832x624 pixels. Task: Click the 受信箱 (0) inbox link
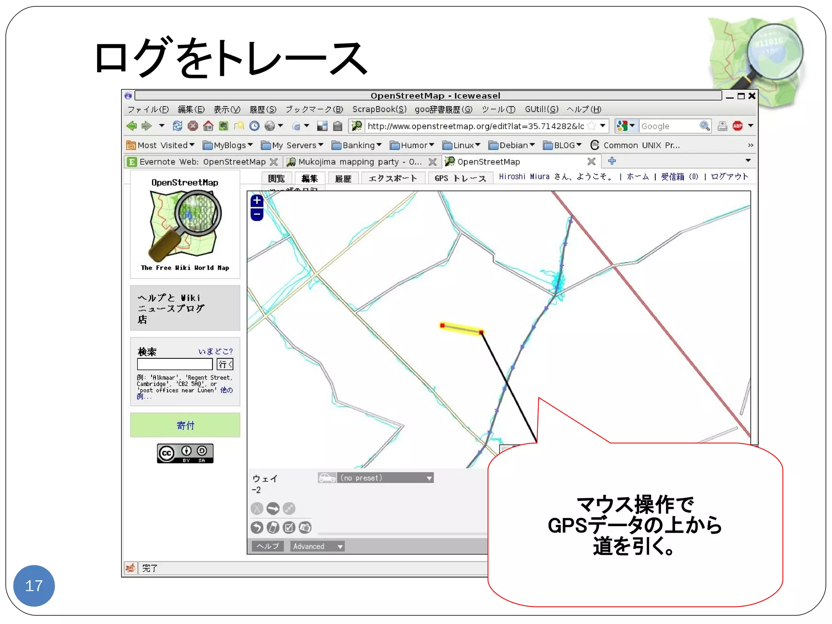pyautogui.click(x=680, y=177)
